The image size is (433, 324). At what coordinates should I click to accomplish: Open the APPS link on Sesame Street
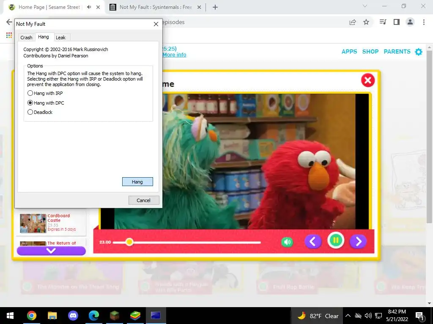(x=349, y=51)
